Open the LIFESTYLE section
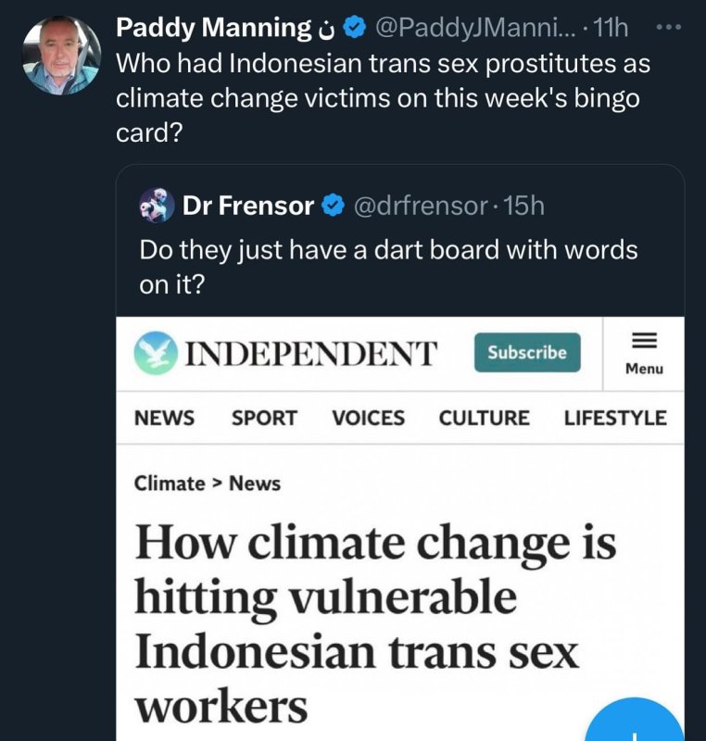The image size is (706, 741). [x=614, y=418]
